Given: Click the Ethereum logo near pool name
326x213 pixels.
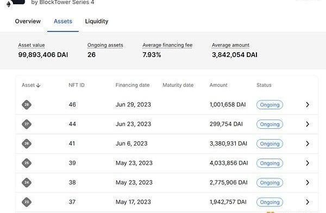Looking at the screenshot, I should tap(9, 4).
